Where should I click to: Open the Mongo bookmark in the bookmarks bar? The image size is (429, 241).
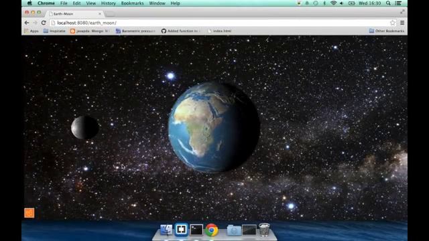[90, 31]
